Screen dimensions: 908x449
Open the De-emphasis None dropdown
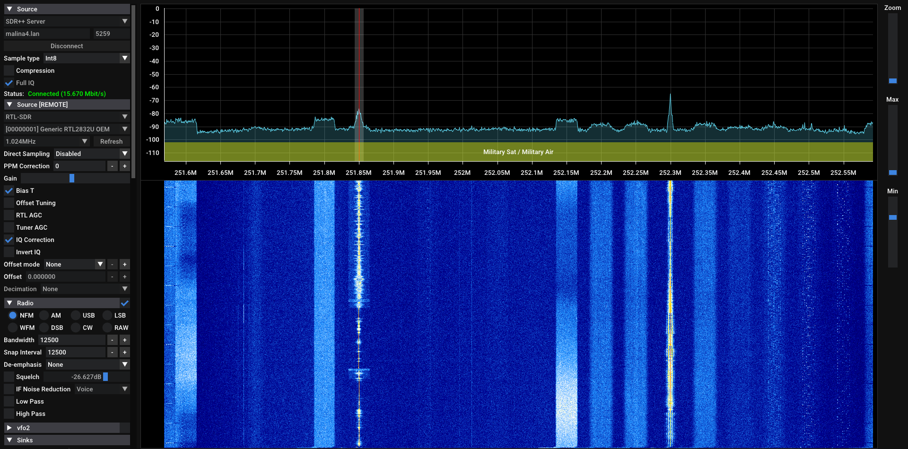tap(88, 364)
